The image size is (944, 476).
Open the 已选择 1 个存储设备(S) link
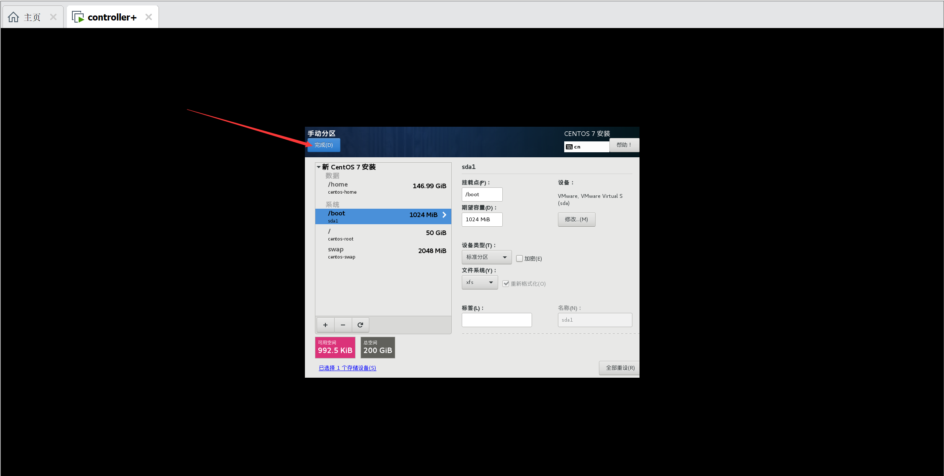pyautogui.click(x=347, y=368)
